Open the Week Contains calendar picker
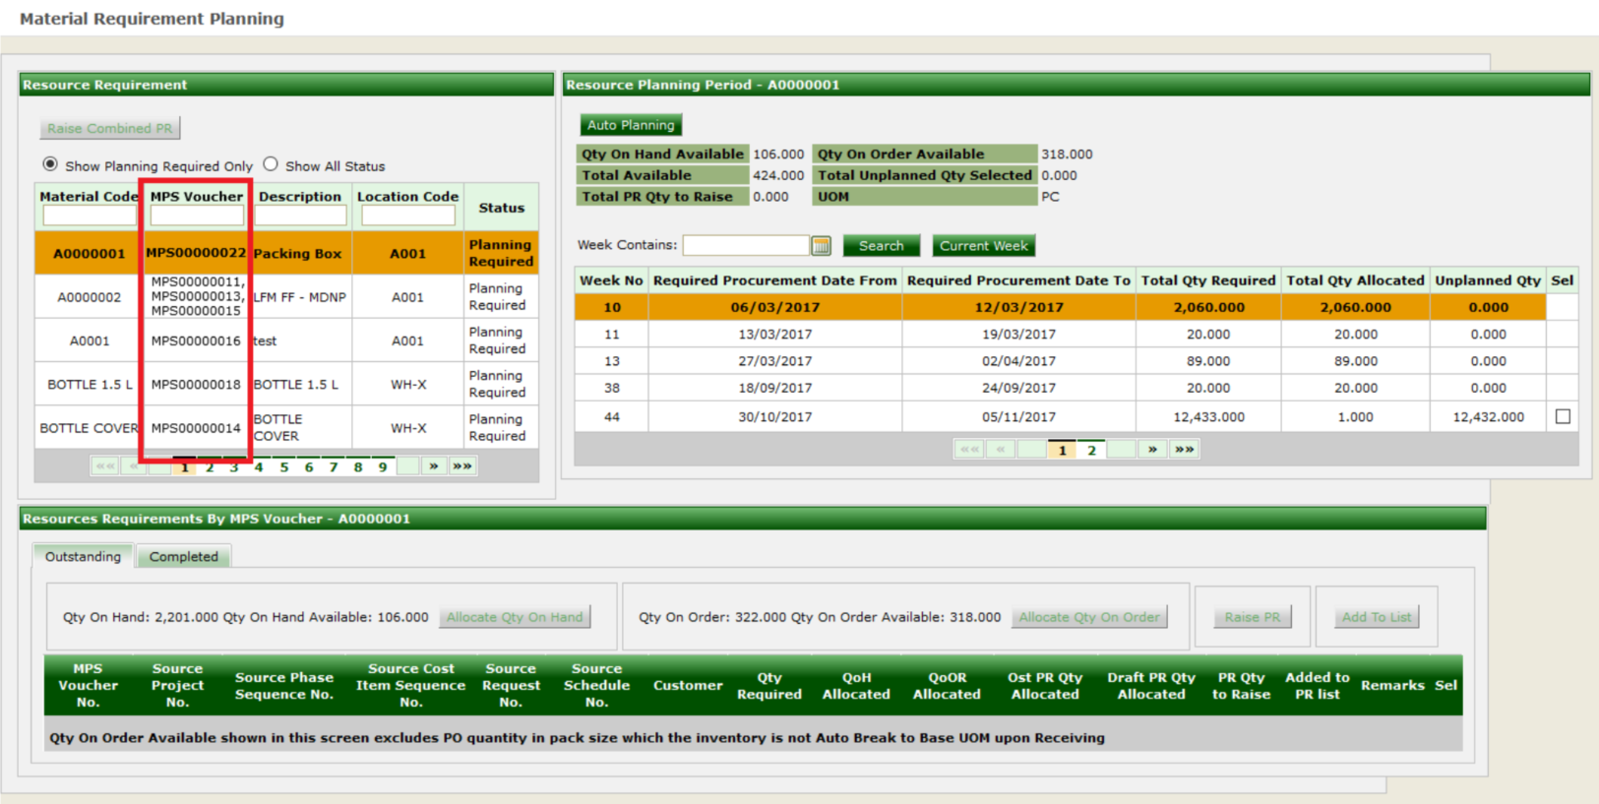This screenshot has height=804, width=1599. pos(821,246)
